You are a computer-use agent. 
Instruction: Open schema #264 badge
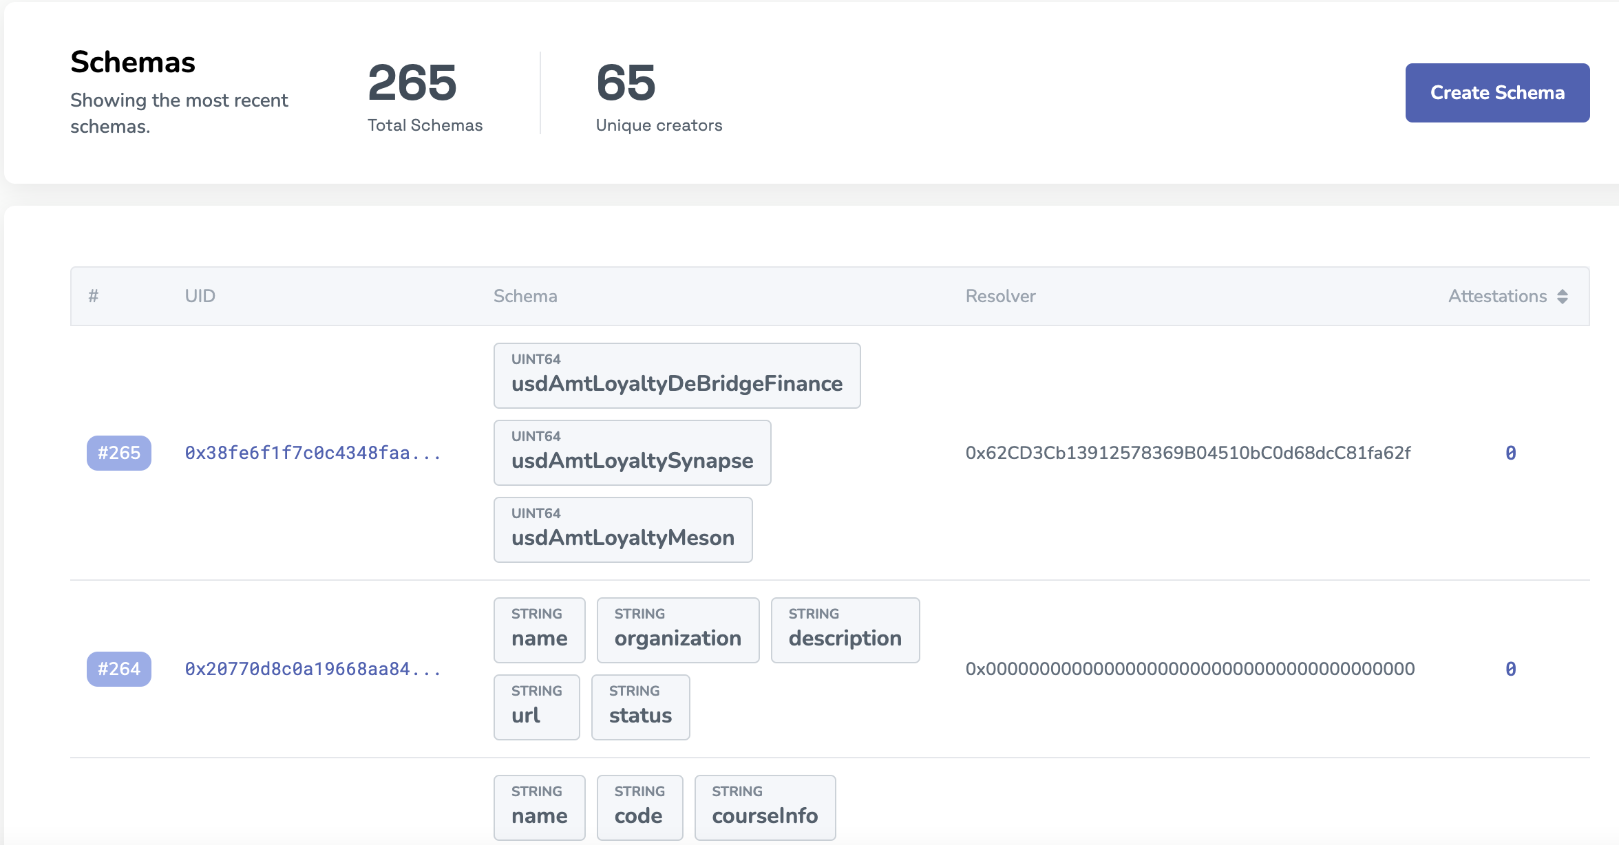(x=118, y=669)
